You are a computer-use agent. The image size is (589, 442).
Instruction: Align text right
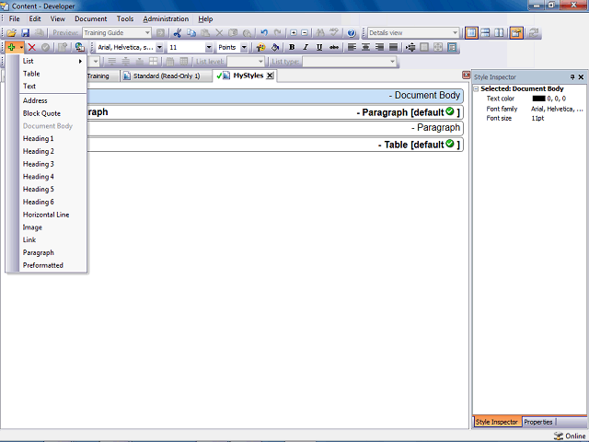tap(379, 47)
